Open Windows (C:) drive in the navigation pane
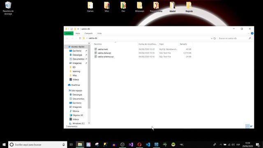This screenshot has width=263, height=148. tap(78, 123)
